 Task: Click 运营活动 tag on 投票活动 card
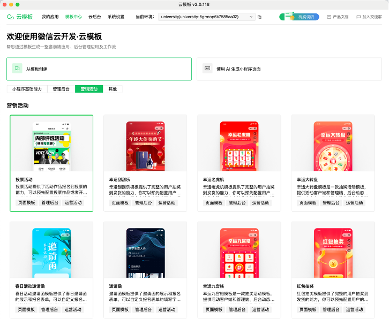[x=73, y=202]
